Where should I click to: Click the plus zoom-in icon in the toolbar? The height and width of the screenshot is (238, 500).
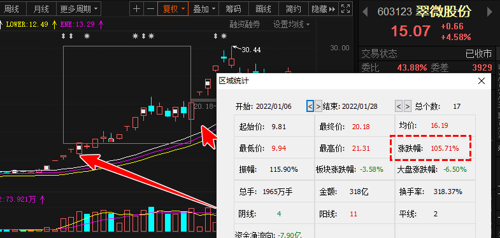pos(136,9)
